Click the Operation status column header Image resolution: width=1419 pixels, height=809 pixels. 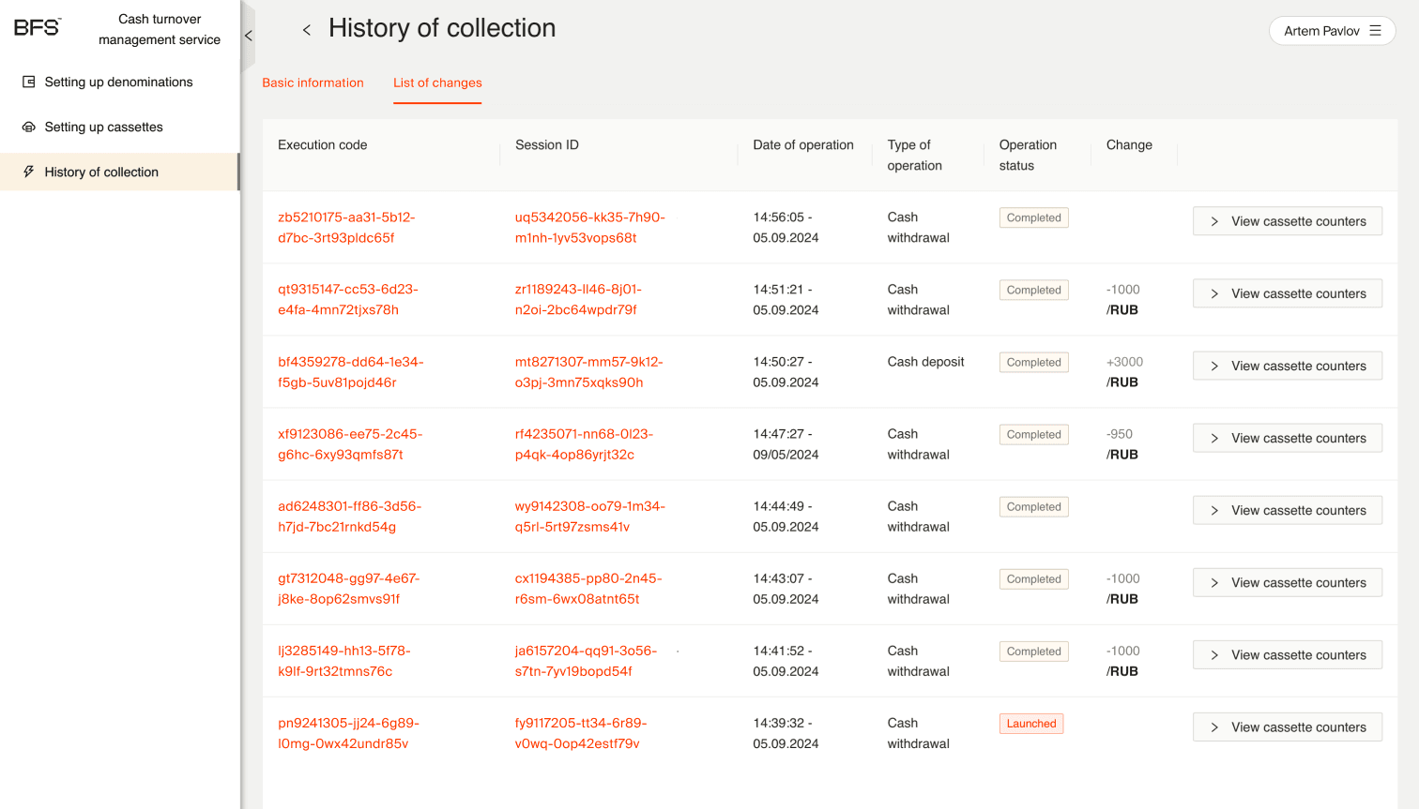1028,156
